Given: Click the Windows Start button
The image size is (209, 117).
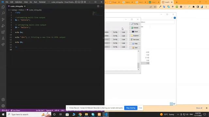Looking at the screenshot, I should click(x=3, y=114).
